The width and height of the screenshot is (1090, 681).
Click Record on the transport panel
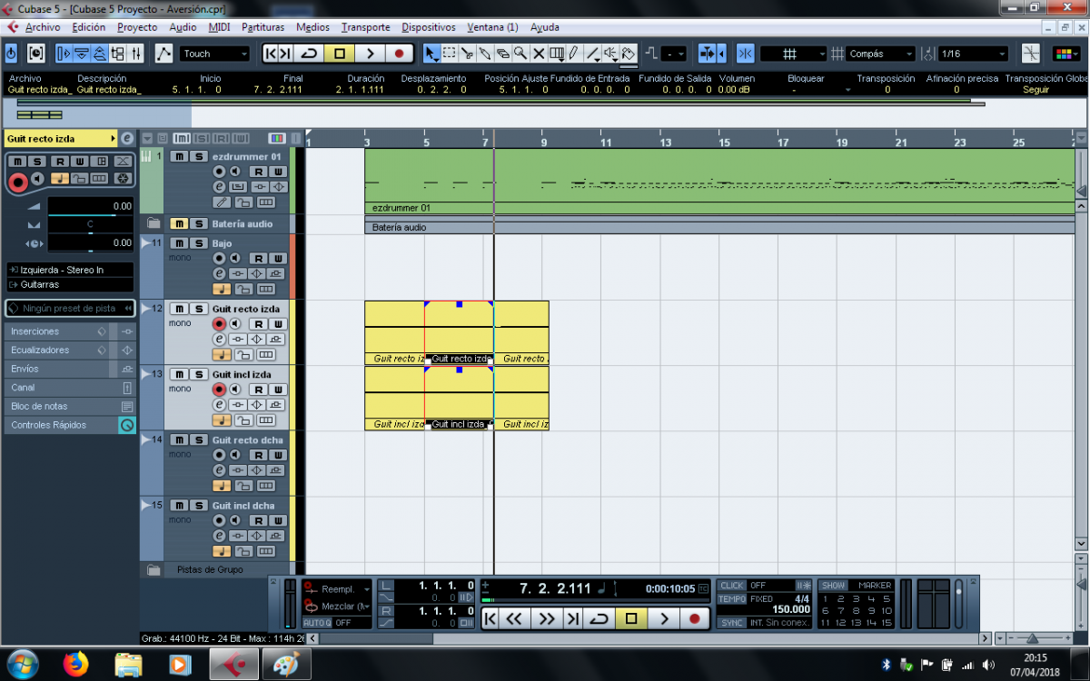[x=695, y=618]
